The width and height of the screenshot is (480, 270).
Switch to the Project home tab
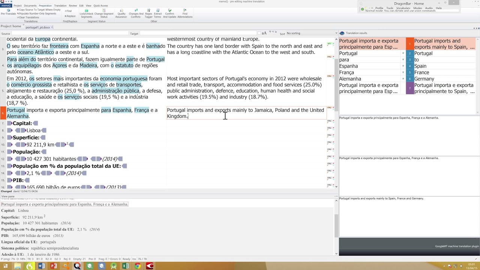[11, 26]
